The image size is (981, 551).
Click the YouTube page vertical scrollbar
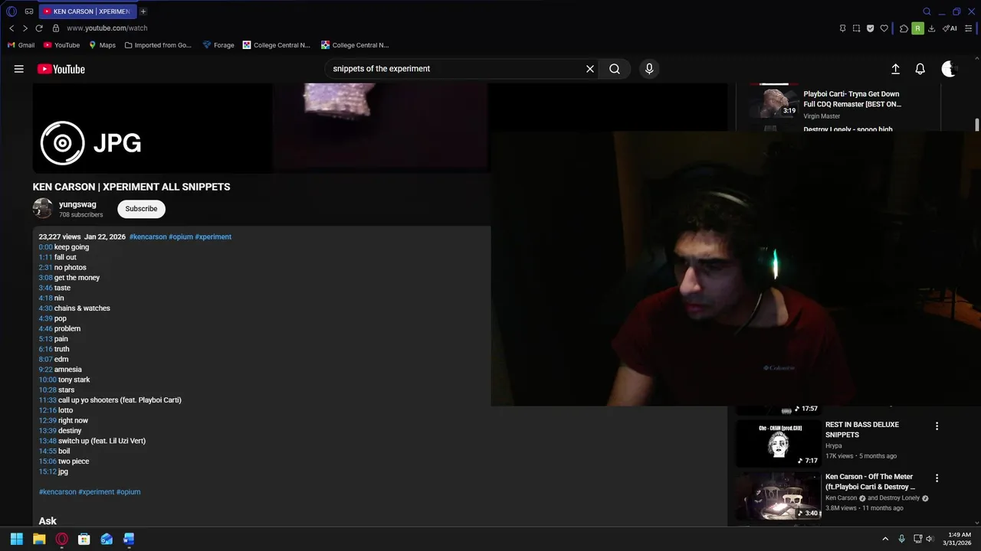[977, 125]
